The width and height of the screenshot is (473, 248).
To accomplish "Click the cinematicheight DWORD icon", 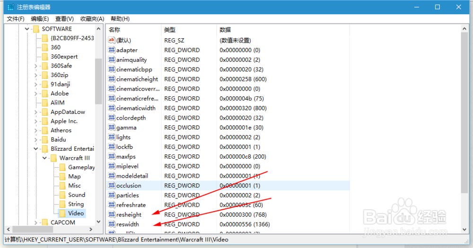I will (112, 79).
